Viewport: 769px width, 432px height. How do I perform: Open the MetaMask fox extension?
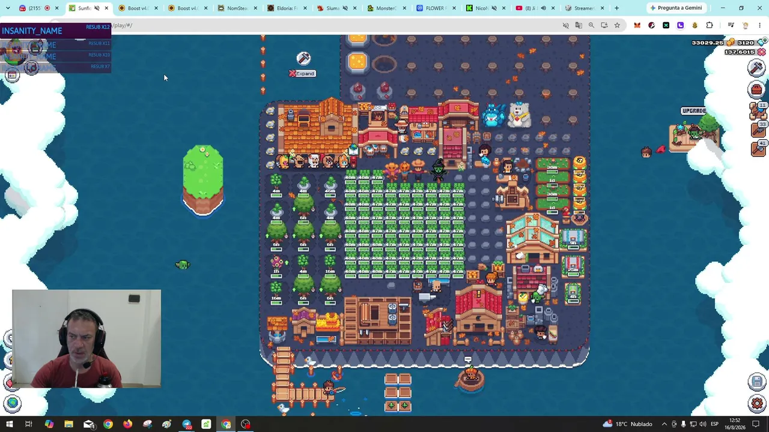(x=637, y=25)
